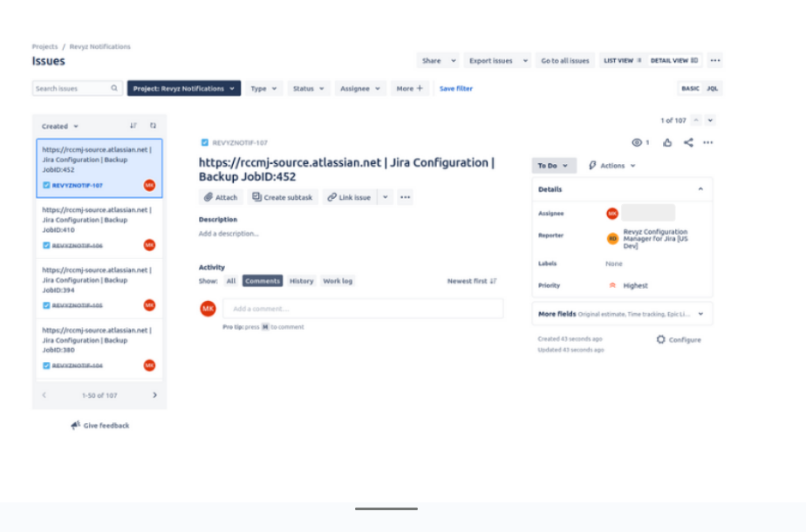Click the Save filter link
806x532 pixels.
[456, 88]
